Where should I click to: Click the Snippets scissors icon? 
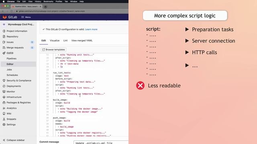coord(4,119)
